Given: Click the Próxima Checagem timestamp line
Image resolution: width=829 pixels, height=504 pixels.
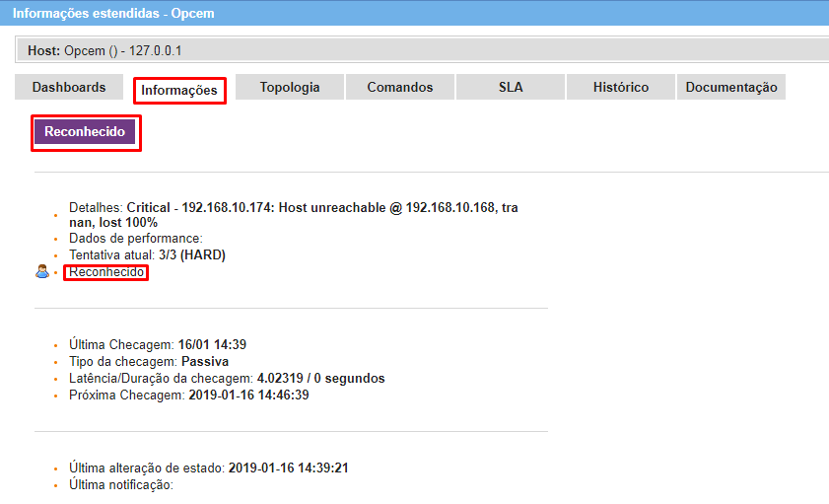Looking at the screenshot, I should pyautogui.click(x=189, y=396).
